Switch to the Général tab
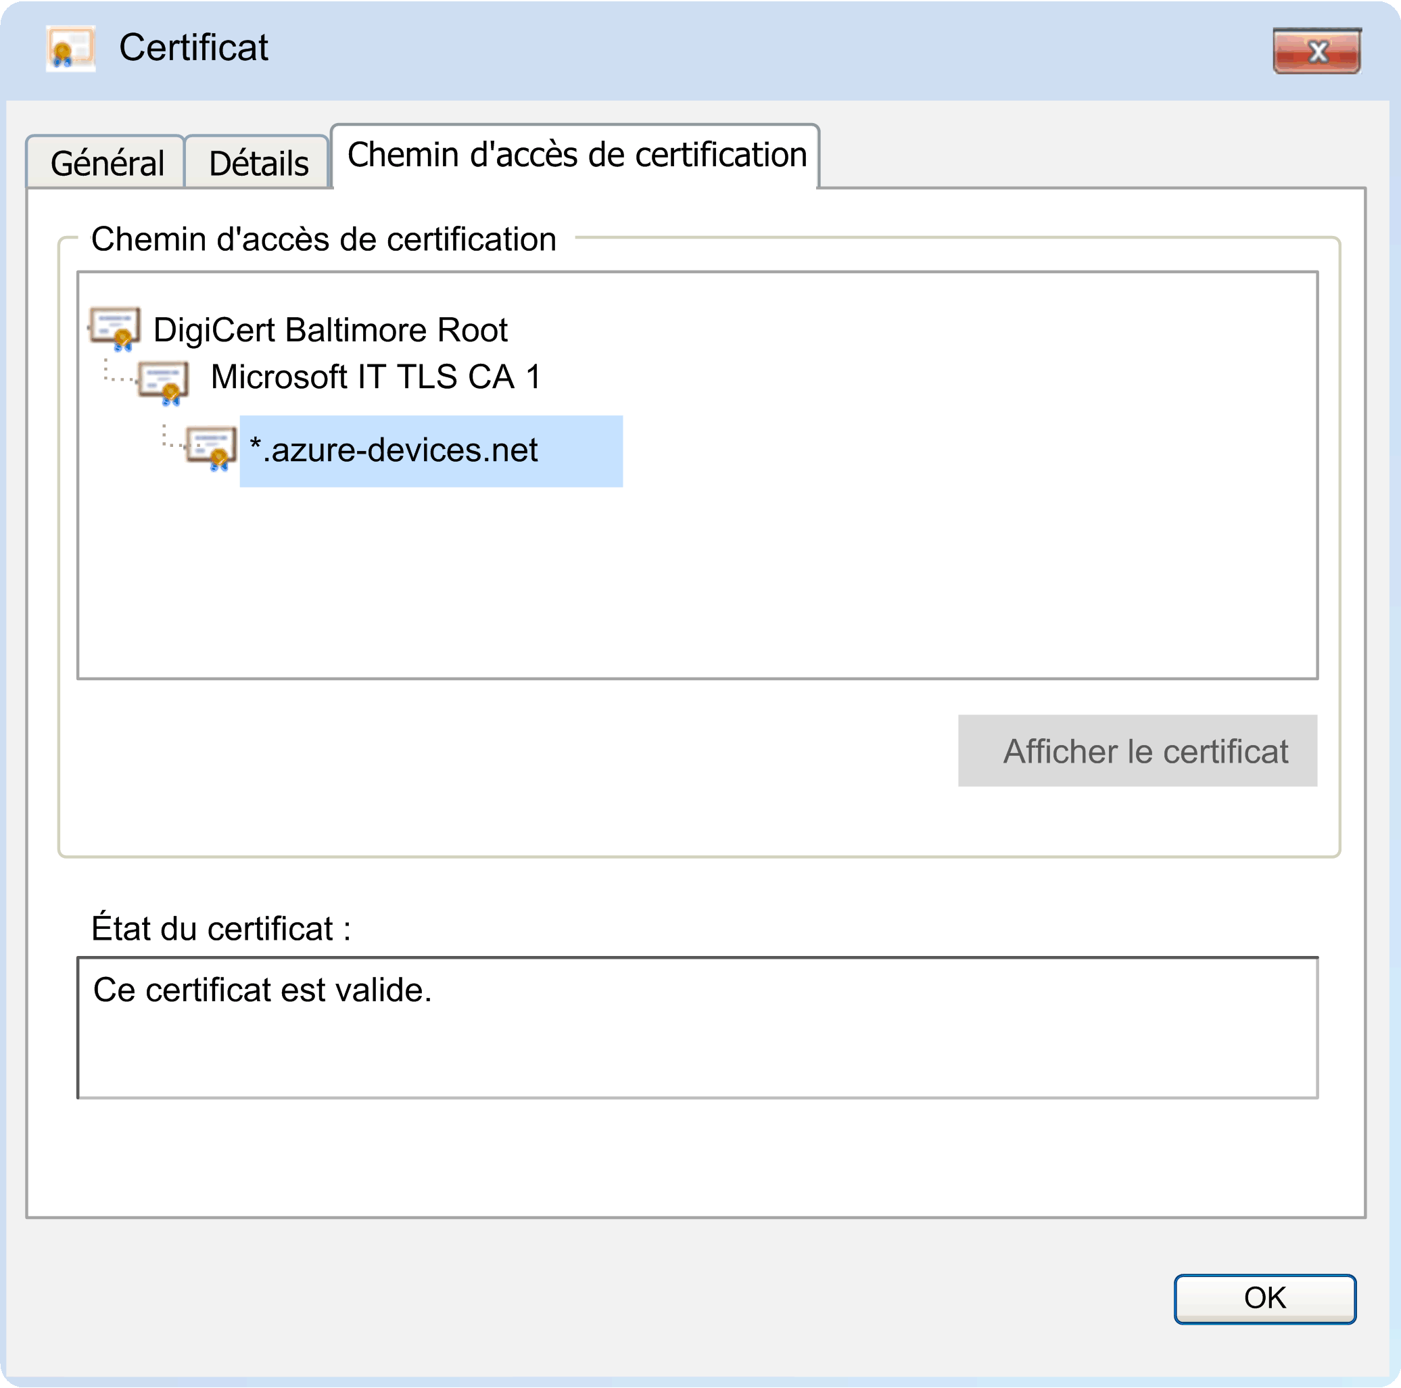Image resolution: width=1401 pixels, height=1388 pixels. [x=106, y=162]
